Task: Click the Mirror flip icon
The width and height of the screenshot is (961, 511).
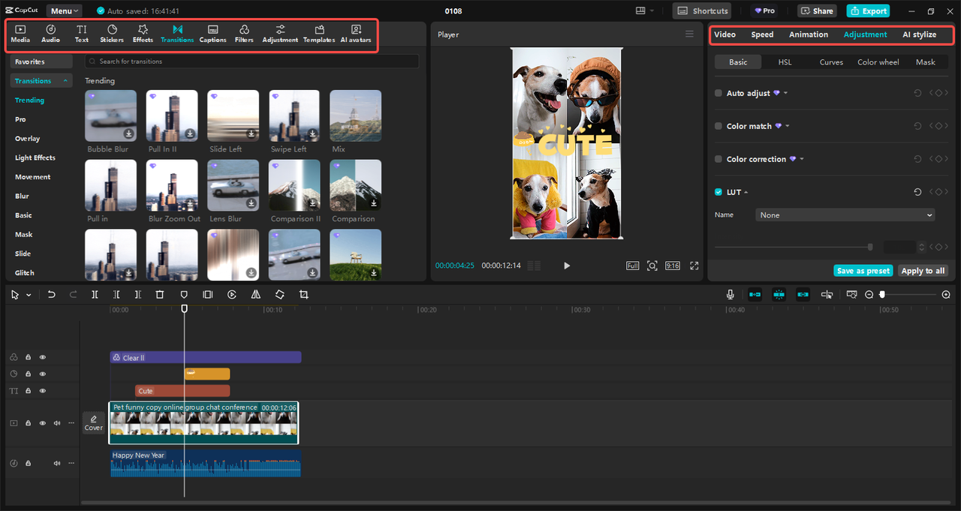Action: point(256,295)
